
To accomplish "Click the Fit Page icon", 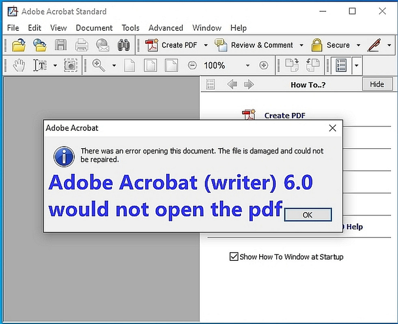I will click(150, 65).
